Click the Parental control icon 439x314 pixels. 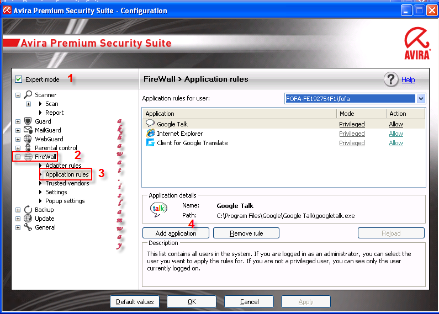coord(28,147)
